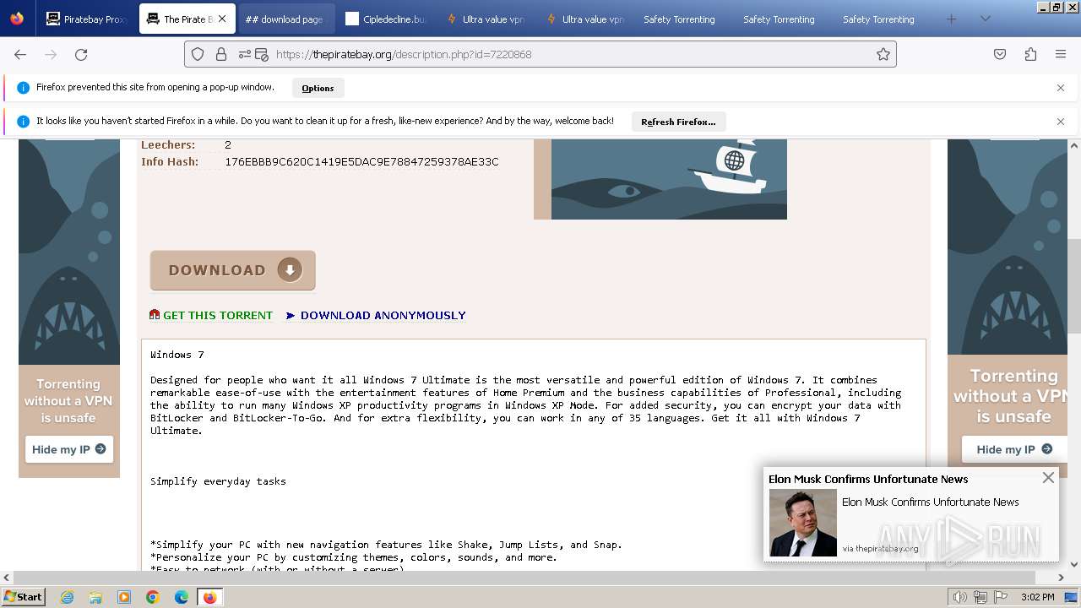Open Firefox View button in tab strip
1081x608 pixels.
(x=17, y=19)
